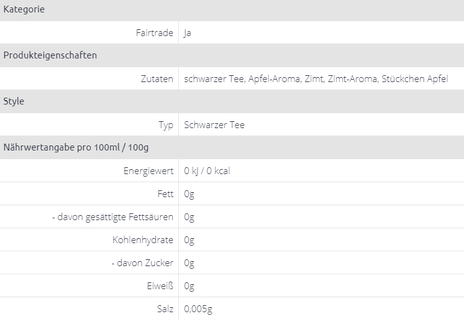Click the Fairtrade value Ja
This screenshot has height=319, width=464.
pyautogui.click(x=188, y=33)
